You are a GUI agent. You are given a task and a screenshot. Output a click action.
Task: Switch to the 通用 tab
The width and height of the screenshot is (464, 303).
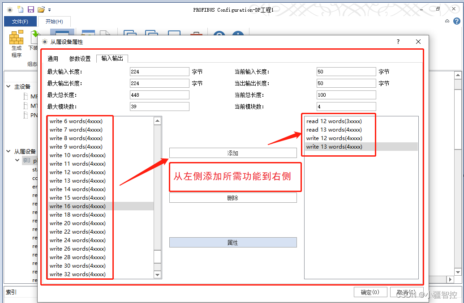click(x=53, y=59)
